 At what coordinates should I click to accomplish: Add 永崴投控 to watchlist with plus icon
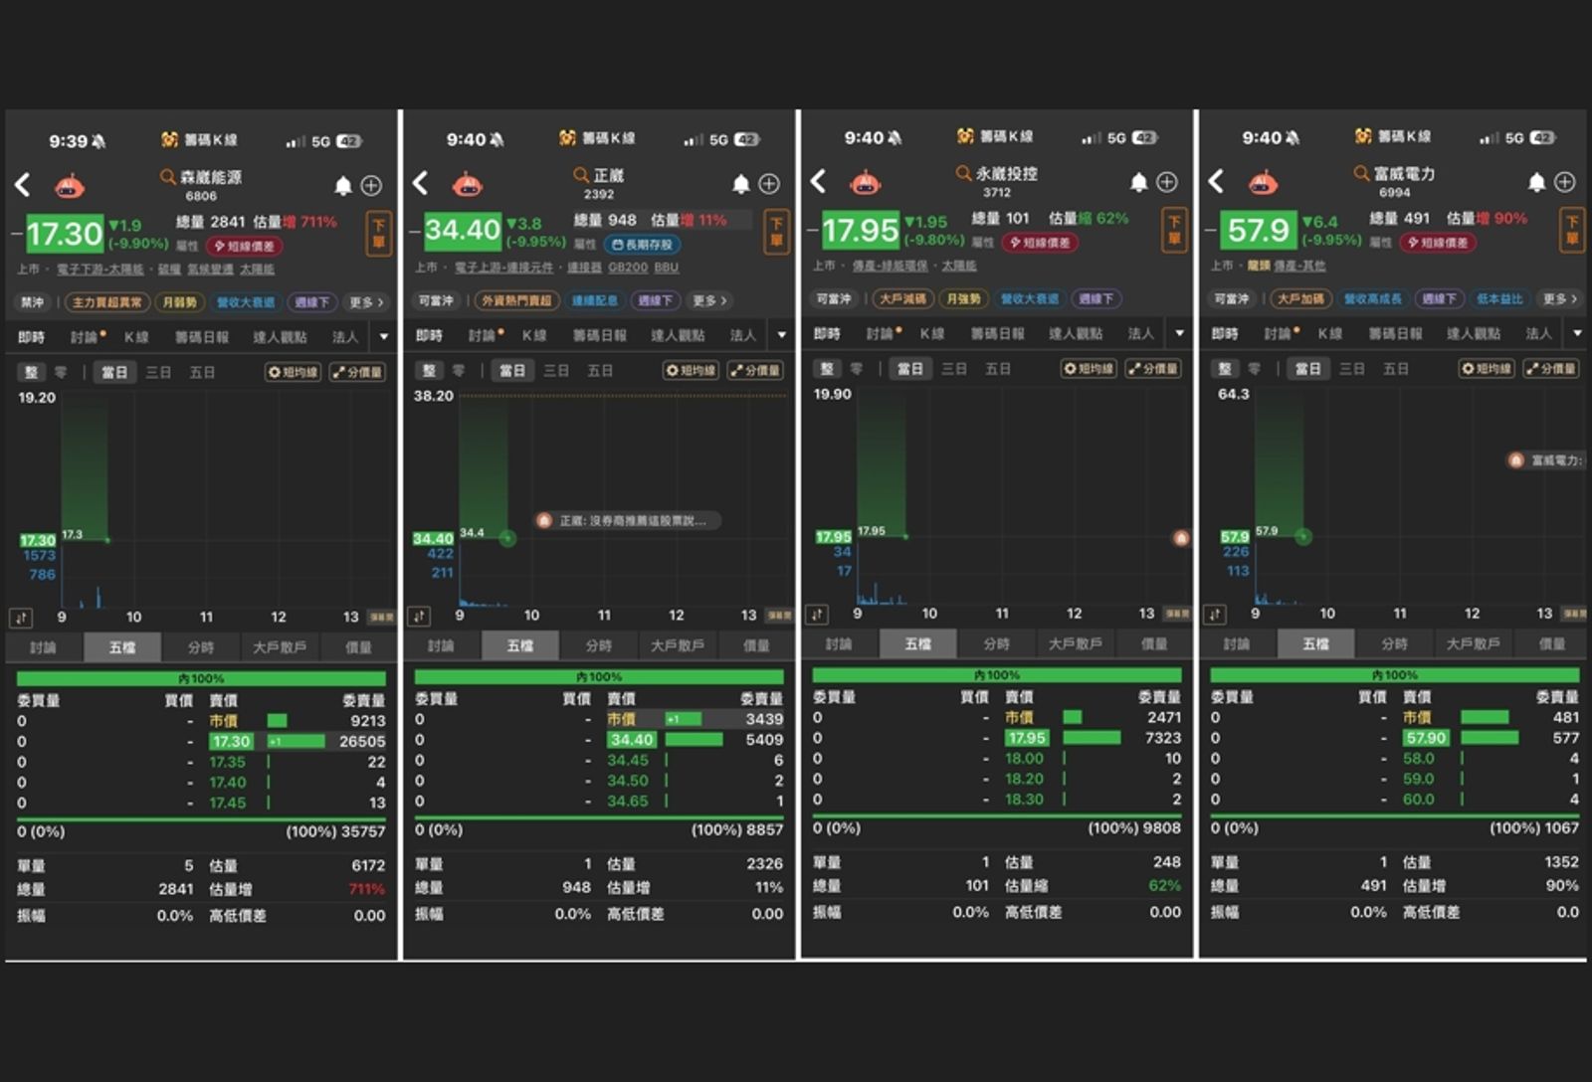pos(1167,182)
